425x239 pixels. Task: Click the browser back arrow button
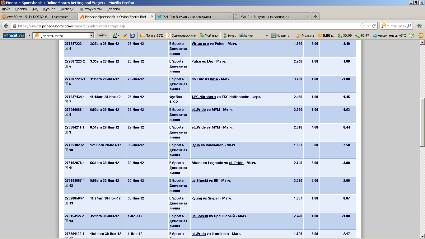click(6, 26)
